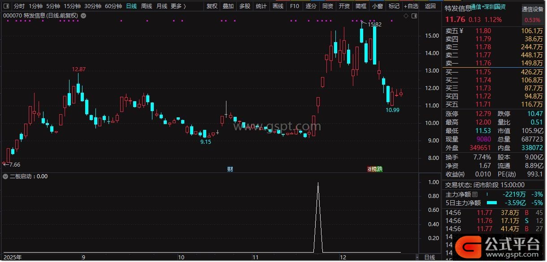
Task: Click the 5日主力净额 cyan bar
Action: tap(492, 203)
